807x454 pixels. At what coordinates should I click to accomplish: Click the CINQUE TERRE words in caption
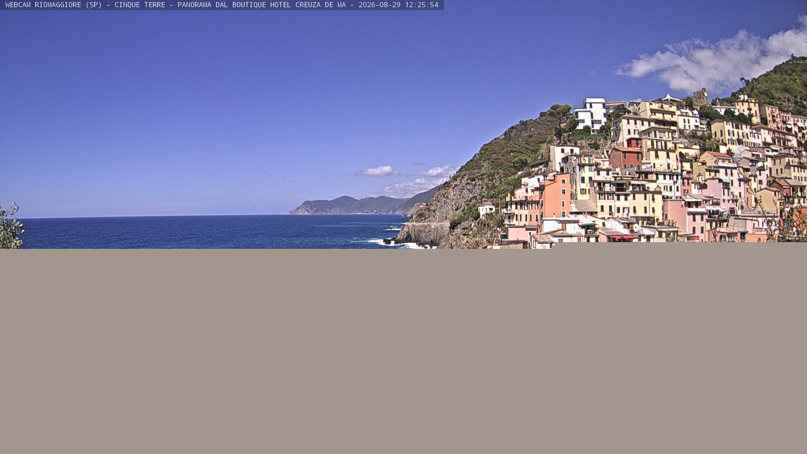pos(140,5)
